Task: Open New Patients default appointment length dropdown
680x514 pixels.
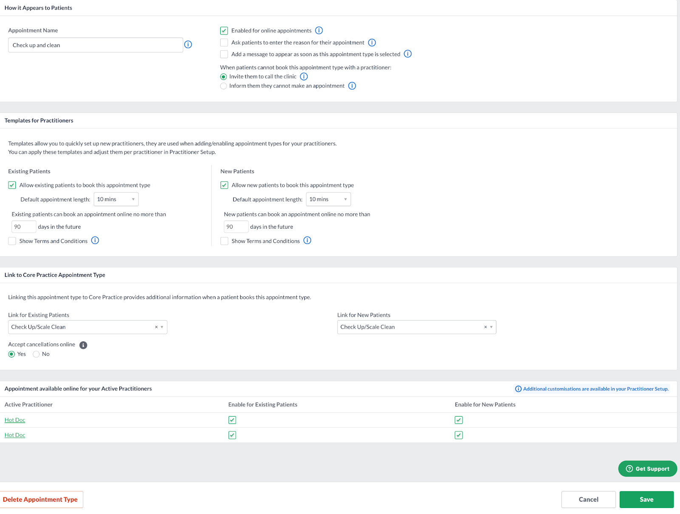Action: (328, 199)
